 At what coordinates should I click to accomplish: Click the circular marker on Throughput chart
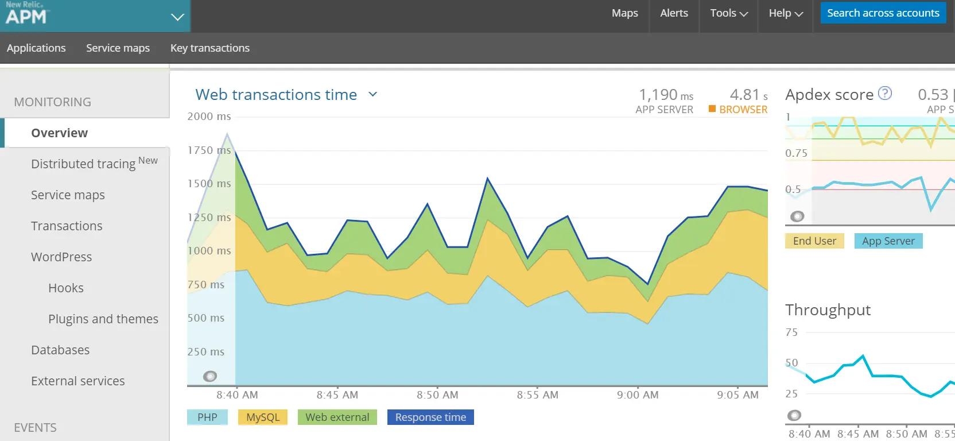click(x=794, y=415)
